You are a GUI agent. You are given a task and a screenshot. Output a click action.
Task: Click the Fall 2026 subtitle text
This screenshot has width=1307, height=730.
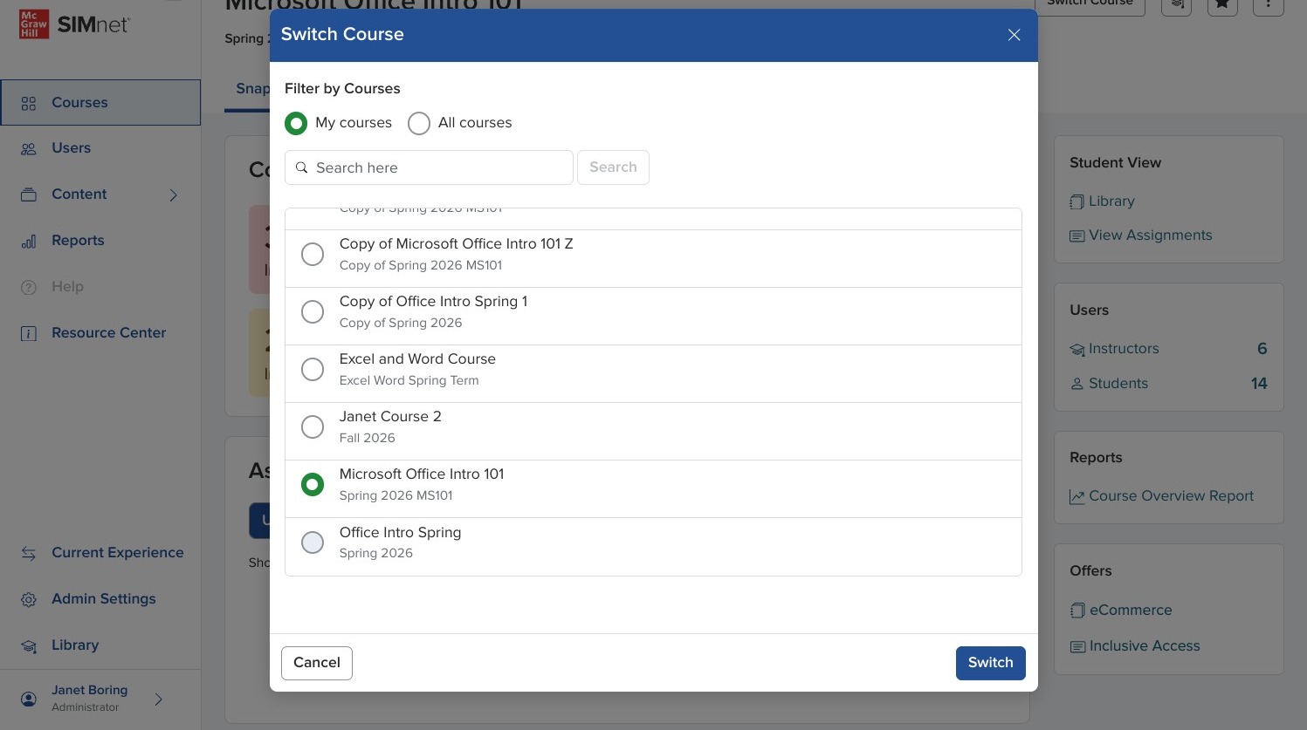coord(367,438)
